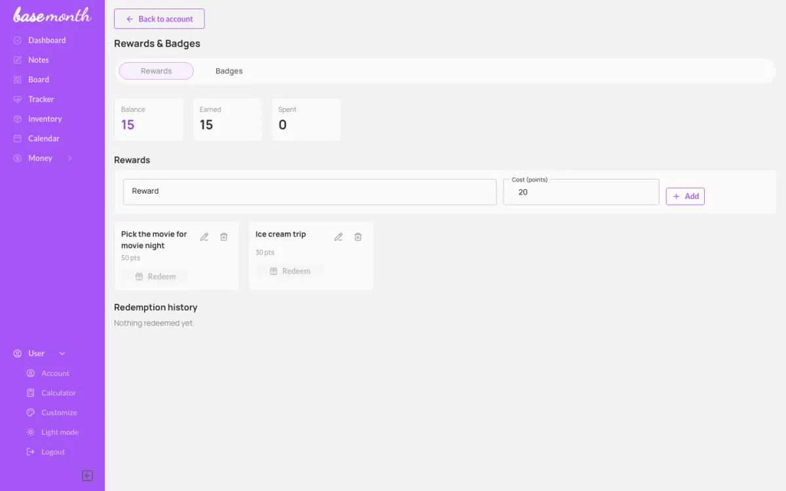Delete the Ice cream trip reward
Screen dimensions: 786x491
click(358, 237)
